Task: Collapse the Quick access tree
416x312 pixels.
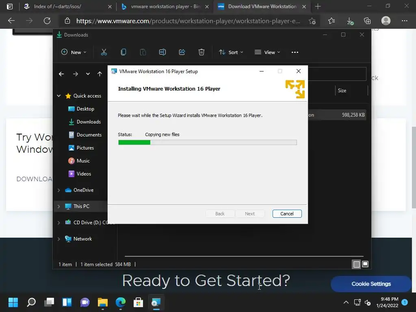Action: pos(58,96)
